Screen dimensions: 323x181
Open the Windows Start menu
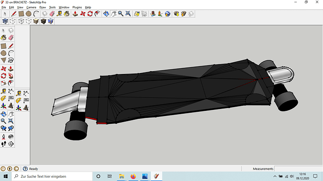click(6, 176)
